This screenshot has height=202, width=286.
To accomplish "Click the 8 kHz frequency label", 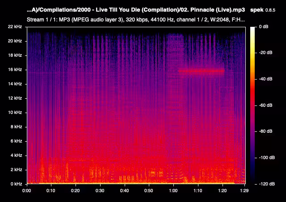I will [x=16, y=126].
